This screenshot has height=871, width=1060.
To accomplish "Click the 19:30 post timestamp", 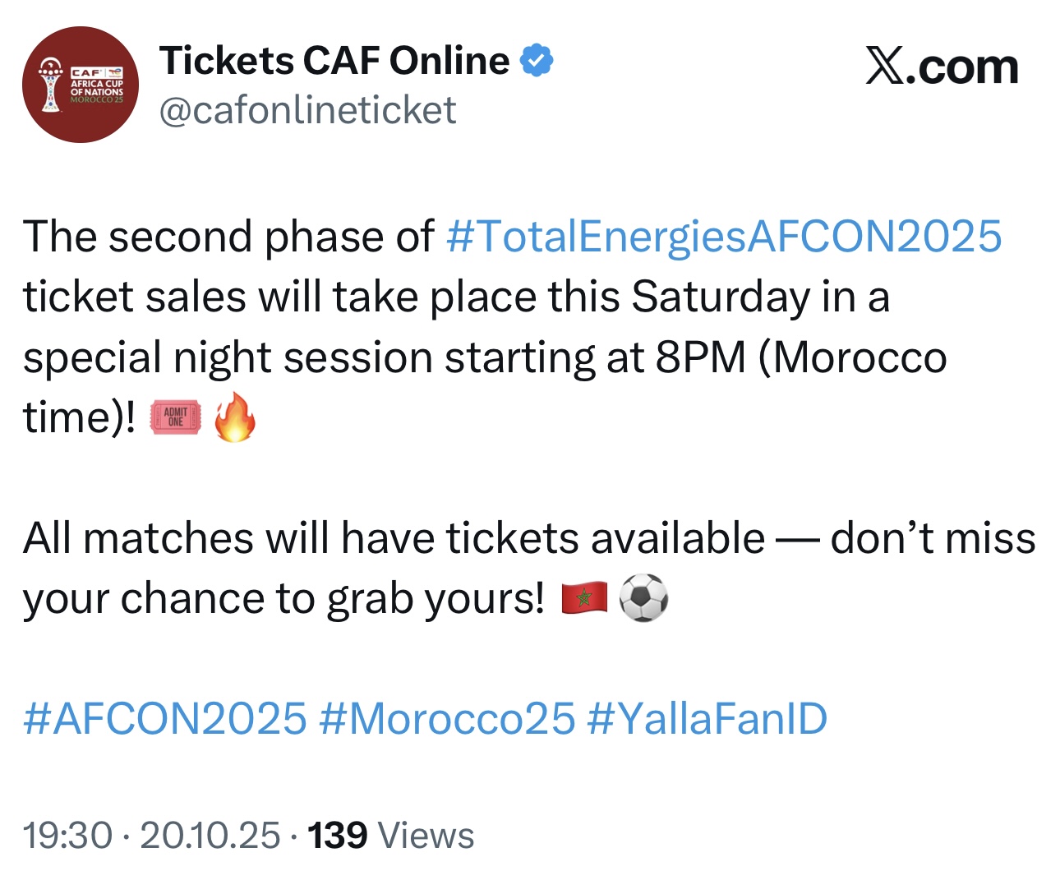I will 67,836.
